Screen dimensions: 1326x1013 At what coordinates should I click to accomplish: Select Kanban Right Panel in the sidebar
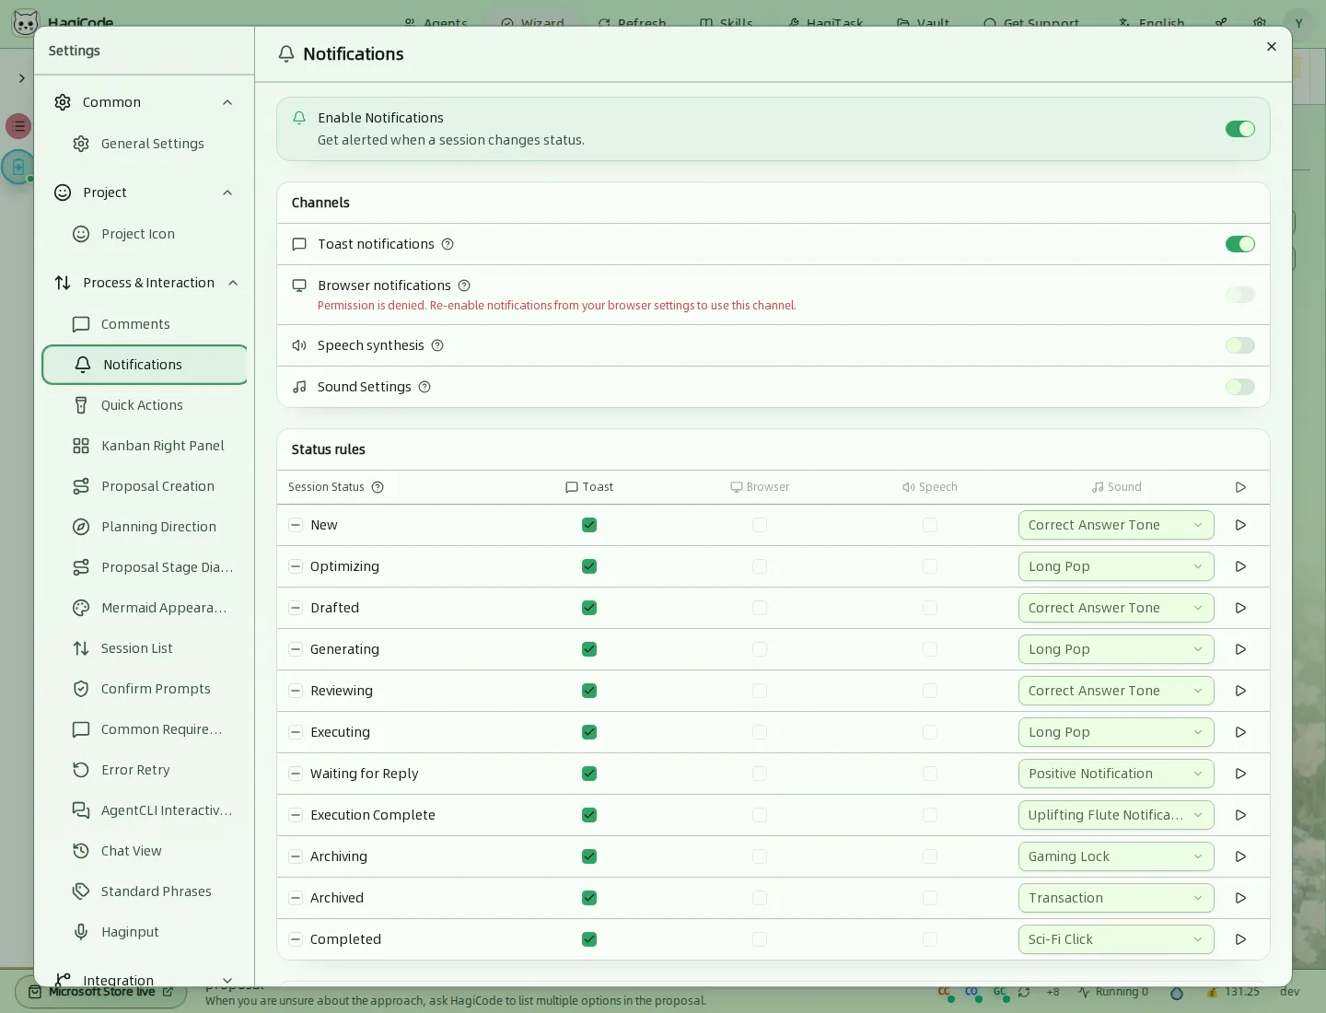click(145, 446)
